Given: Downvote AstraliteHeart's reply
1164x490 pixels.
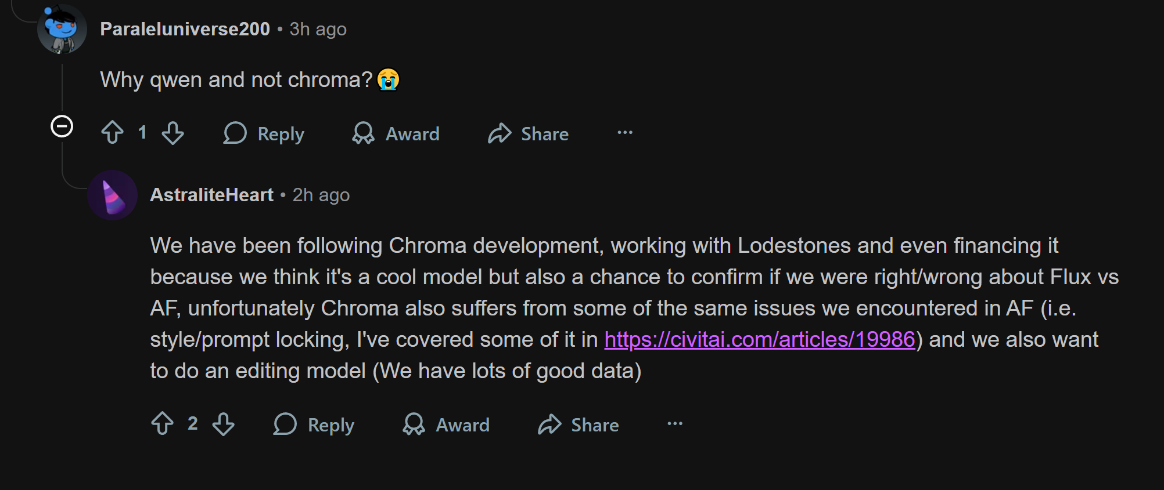Looking at the screenshot, I should 223,424.
